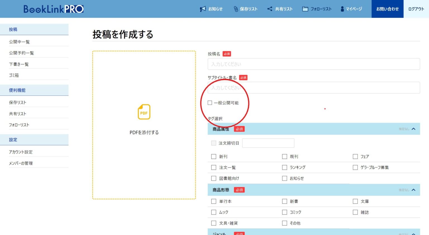Collapse the 商品形態 section chevron
Viewport: 429px width, 235px height.
(413, 190)
